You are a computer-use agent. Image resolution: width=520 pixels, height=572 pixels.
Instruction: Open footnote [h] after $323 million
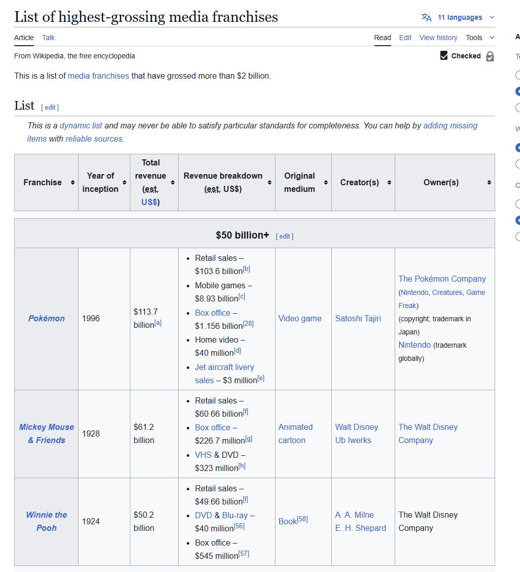click(242, 466)
